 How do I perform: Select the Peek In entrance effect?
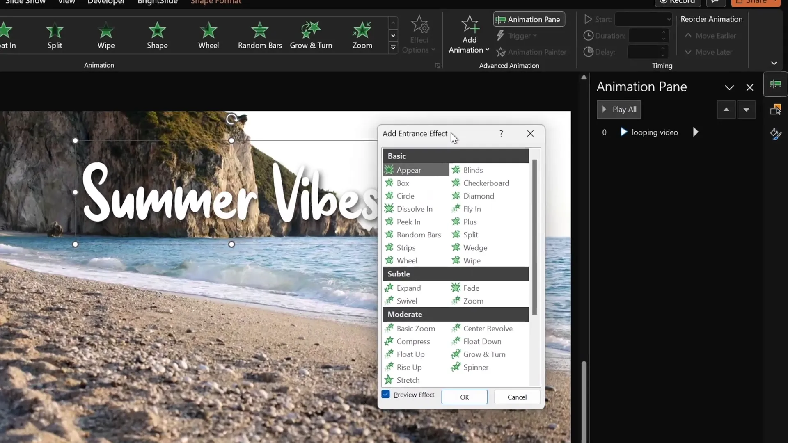click(408, 222)
